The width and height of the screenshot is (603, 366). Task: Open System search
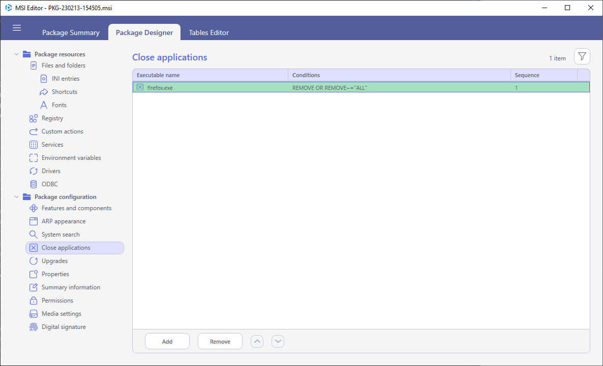coord(61,235)
